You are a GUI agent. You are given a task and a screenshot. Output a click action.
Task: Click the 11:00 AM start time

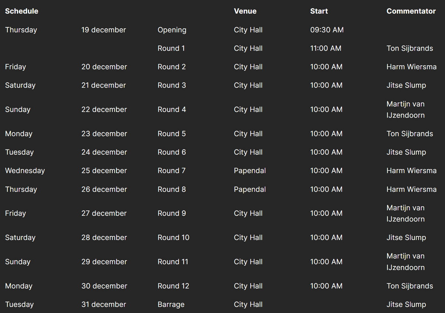tap(326, 48)
